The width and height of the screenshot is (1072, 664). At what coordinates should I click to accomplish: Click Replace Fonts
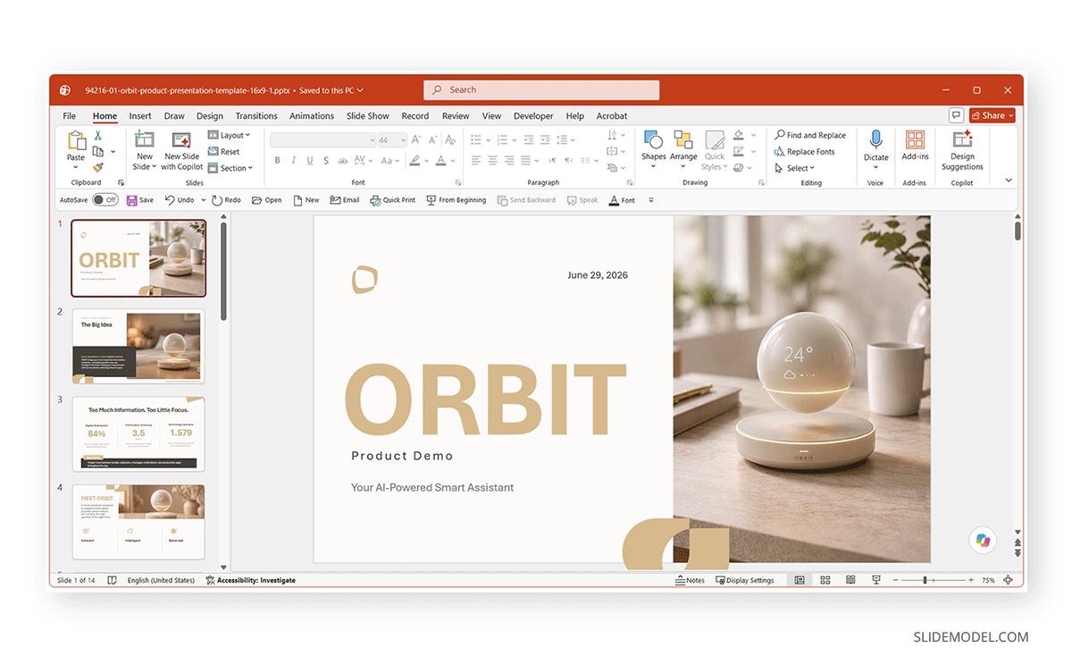(805, 152)
